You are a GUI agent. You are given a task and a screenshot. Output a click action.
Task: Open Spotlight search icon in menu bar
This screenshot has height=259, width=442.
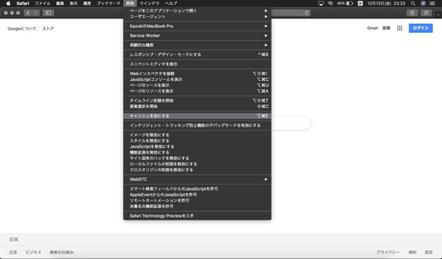click(x=413, y=3)
